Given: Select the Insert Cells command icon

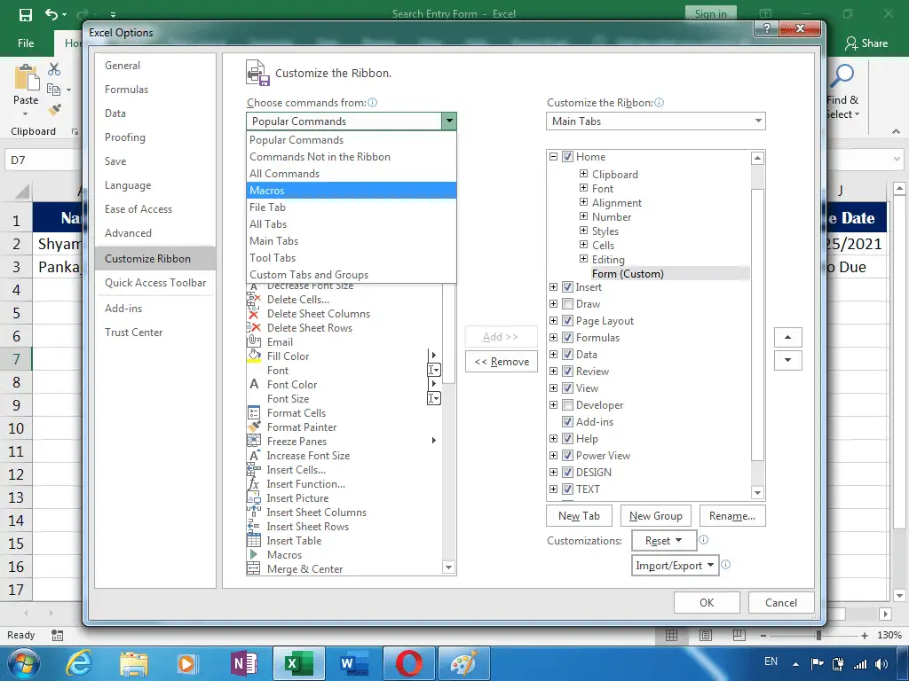Looking at the screenshot, I should point(253,470).
